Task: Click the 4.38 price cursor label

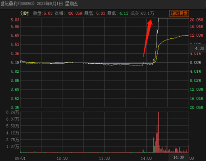Action: pyautogui.click(x=199, y=48)
